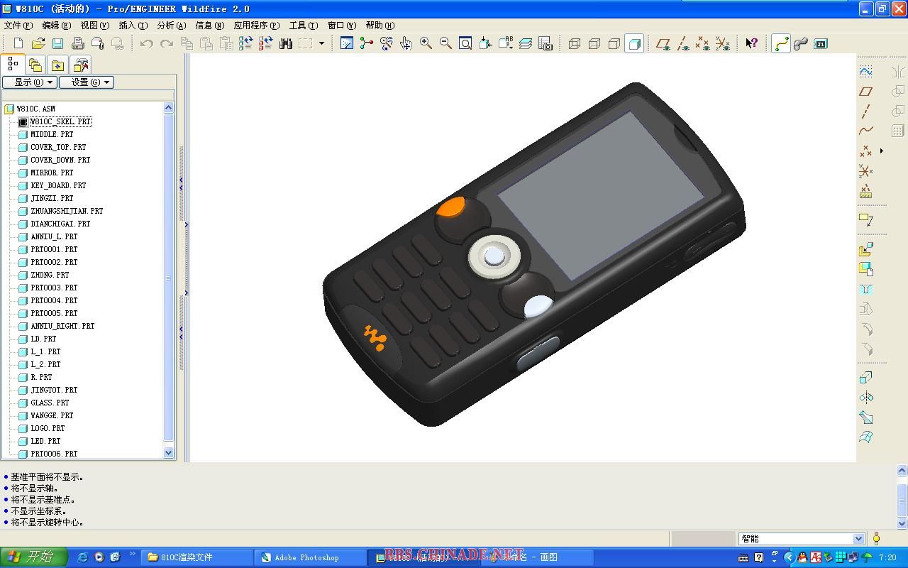908x568 pixels.
Task: Open the 插入 menu
Action: (133, 26)
